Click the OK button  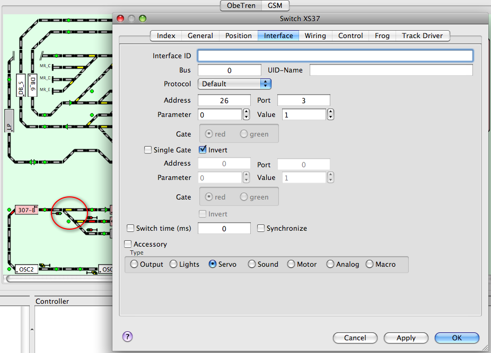pyautogui.click(x=457, y=338)
